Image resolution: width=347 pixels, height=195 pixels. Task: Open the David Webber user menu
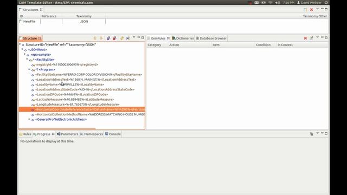pyautogui.click(x=309, y=3)
